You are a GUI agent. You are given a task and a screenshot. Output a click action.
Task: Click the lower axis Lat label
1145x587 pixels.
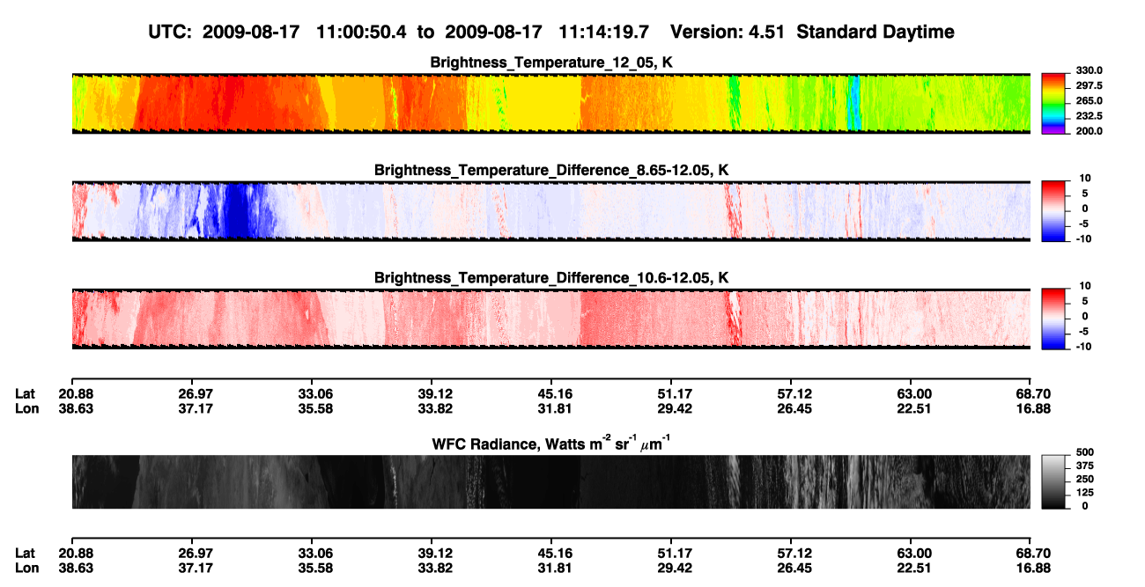[25, 554]
